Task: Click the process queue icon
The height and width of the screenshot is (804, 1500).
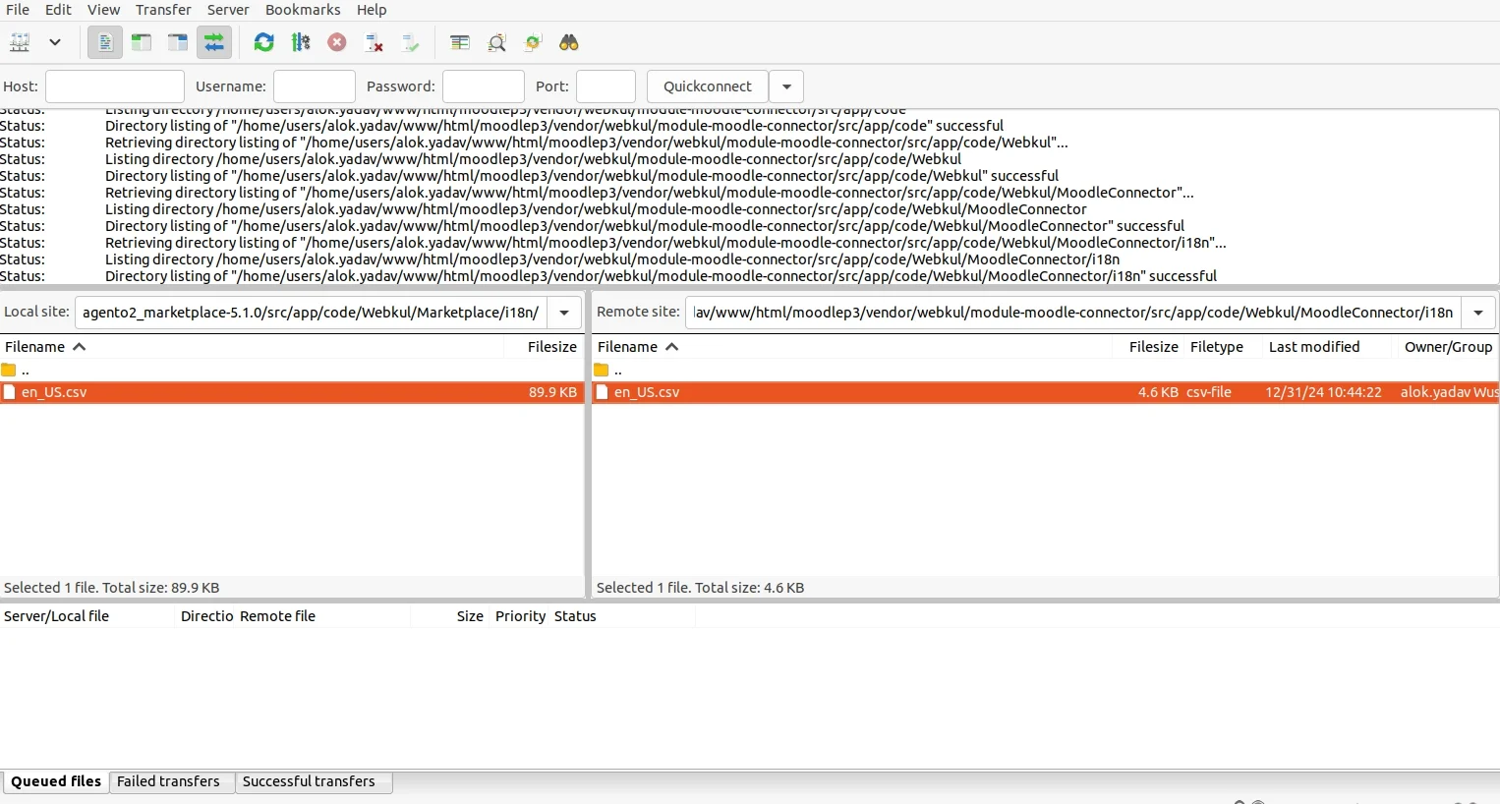Action: pos(301,42)
